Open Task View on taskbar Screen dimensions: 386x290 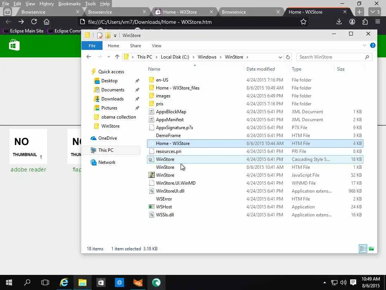(x=45, y=282)
